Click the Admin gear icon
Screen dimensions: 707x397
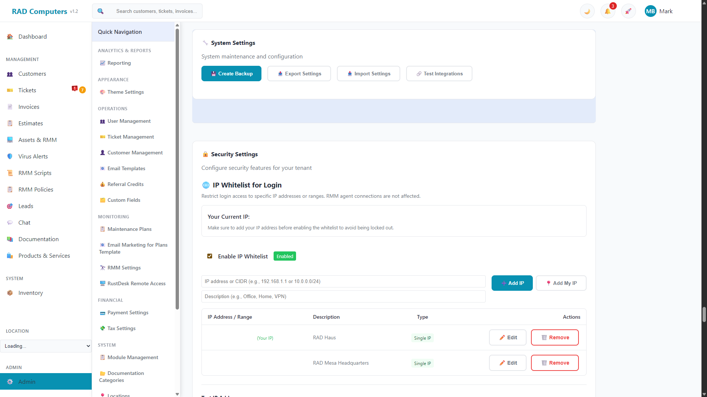(10, 382)
